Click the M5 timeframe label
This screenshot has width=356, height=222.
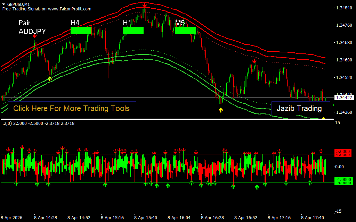coord(180,23)
